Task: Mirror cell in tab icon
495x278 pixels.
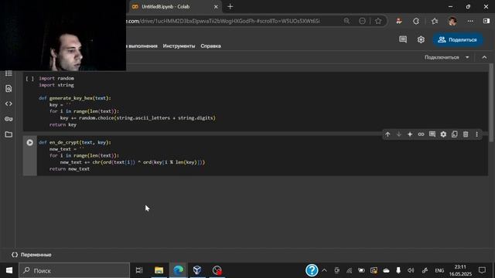Action: click(454, 134)
